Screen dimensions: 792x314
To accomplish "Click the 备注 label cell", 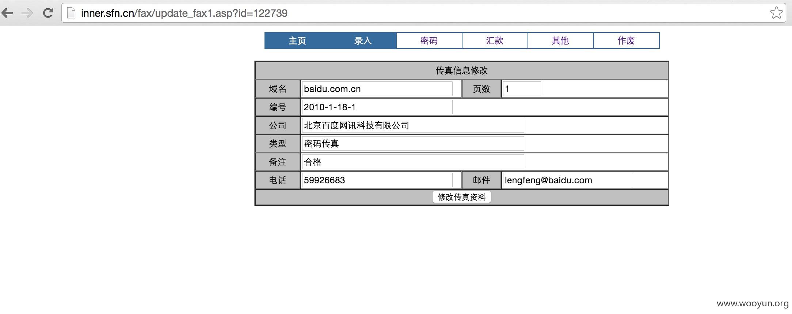I will click(x=278, y=162).
